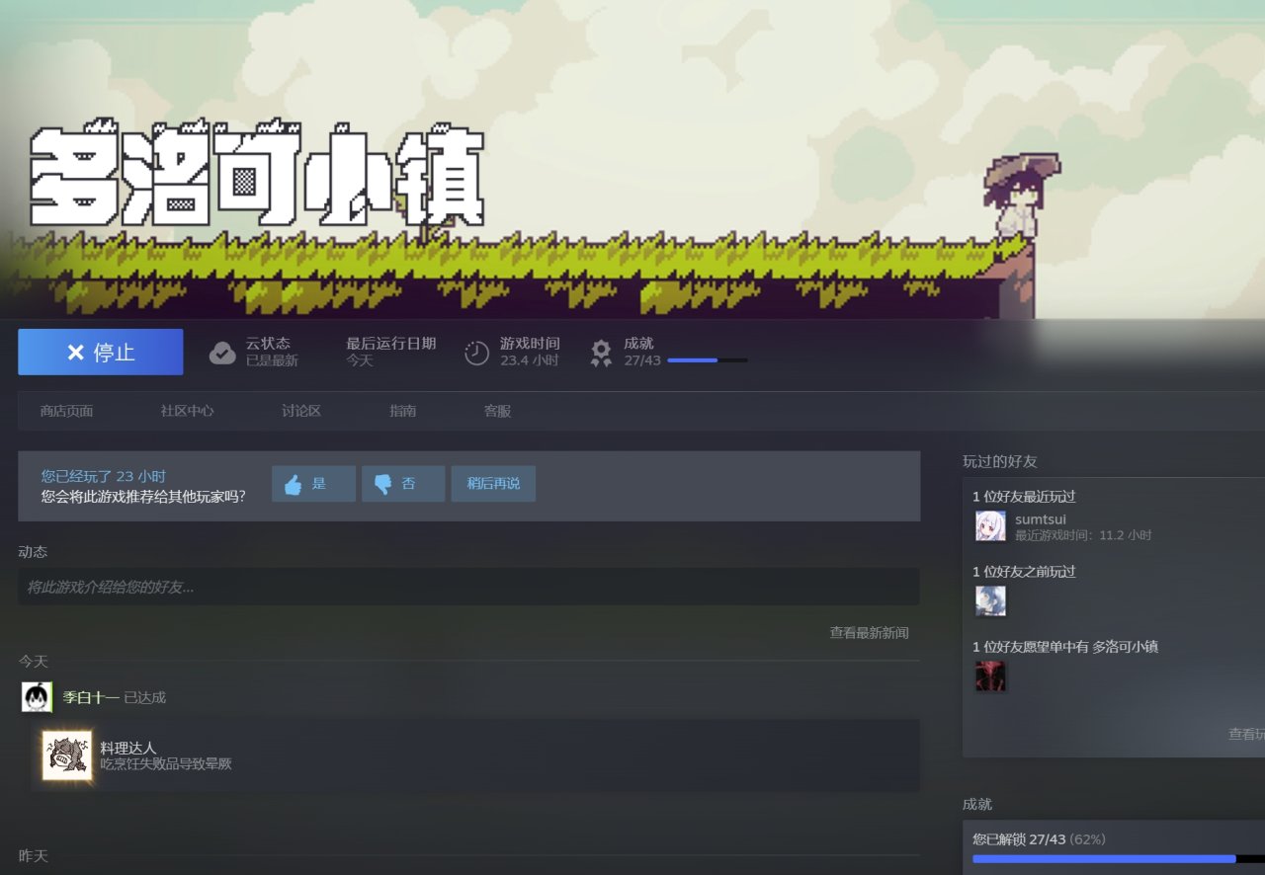Click the 昨天 date heading in activity feed
The height and width of the screenshot is (875, 1265).
(x=33, y=856)
